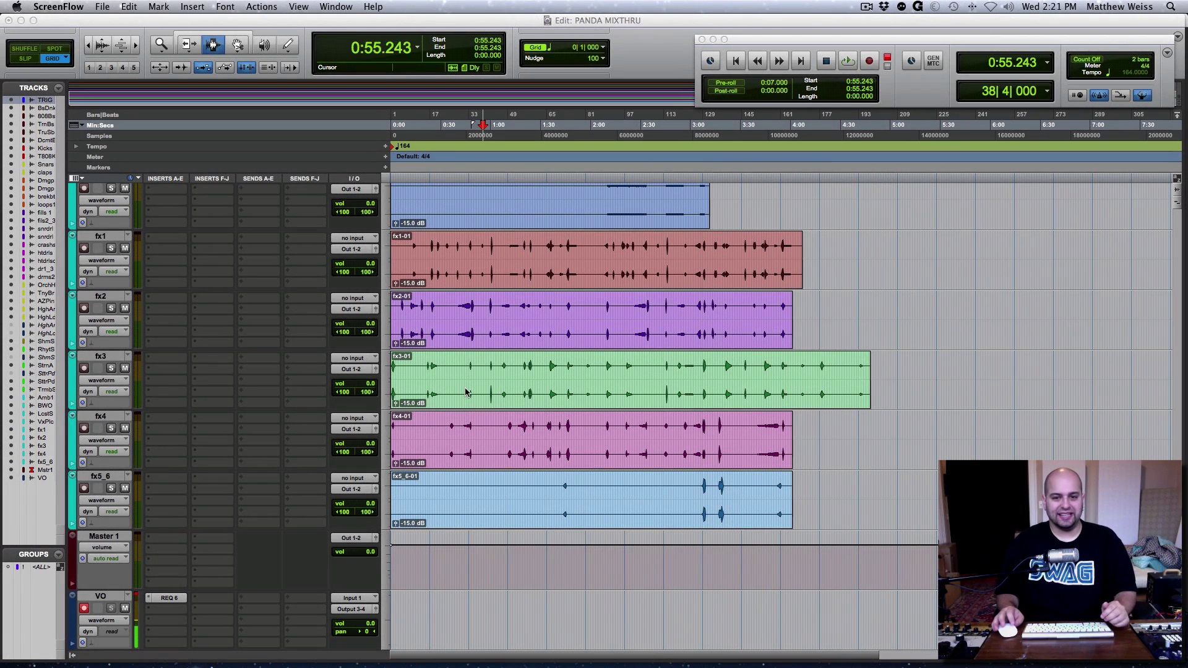Toggle Pre-roll in the Transport window
1188x668 pixels.
[726, 82]
